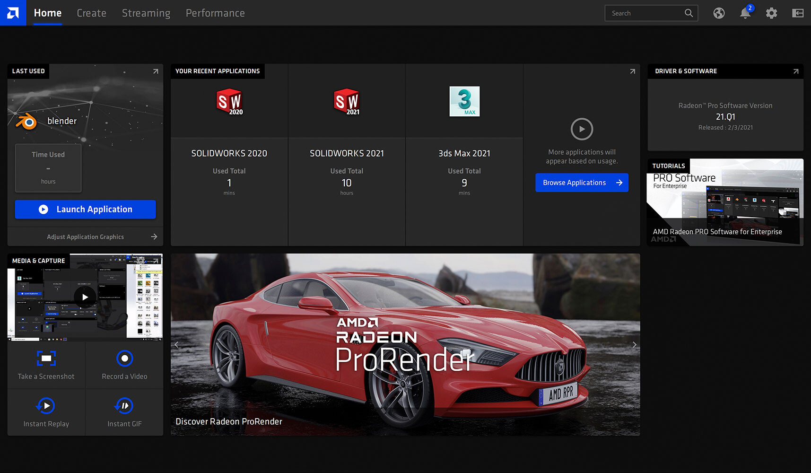Open Adjust Application Graphics
Screen dimensions: 811x473
[x=85, y=237]
